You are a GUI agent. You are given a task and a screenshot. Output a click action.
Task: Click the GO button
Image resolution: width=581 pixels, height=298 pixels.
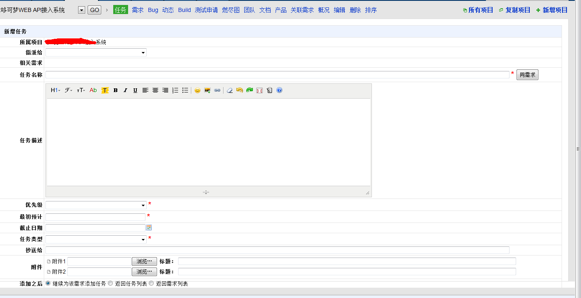point(95,10)
